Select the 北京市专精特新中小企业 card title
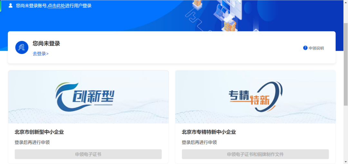The image size is (348, 164). click(x=209, y=132)
